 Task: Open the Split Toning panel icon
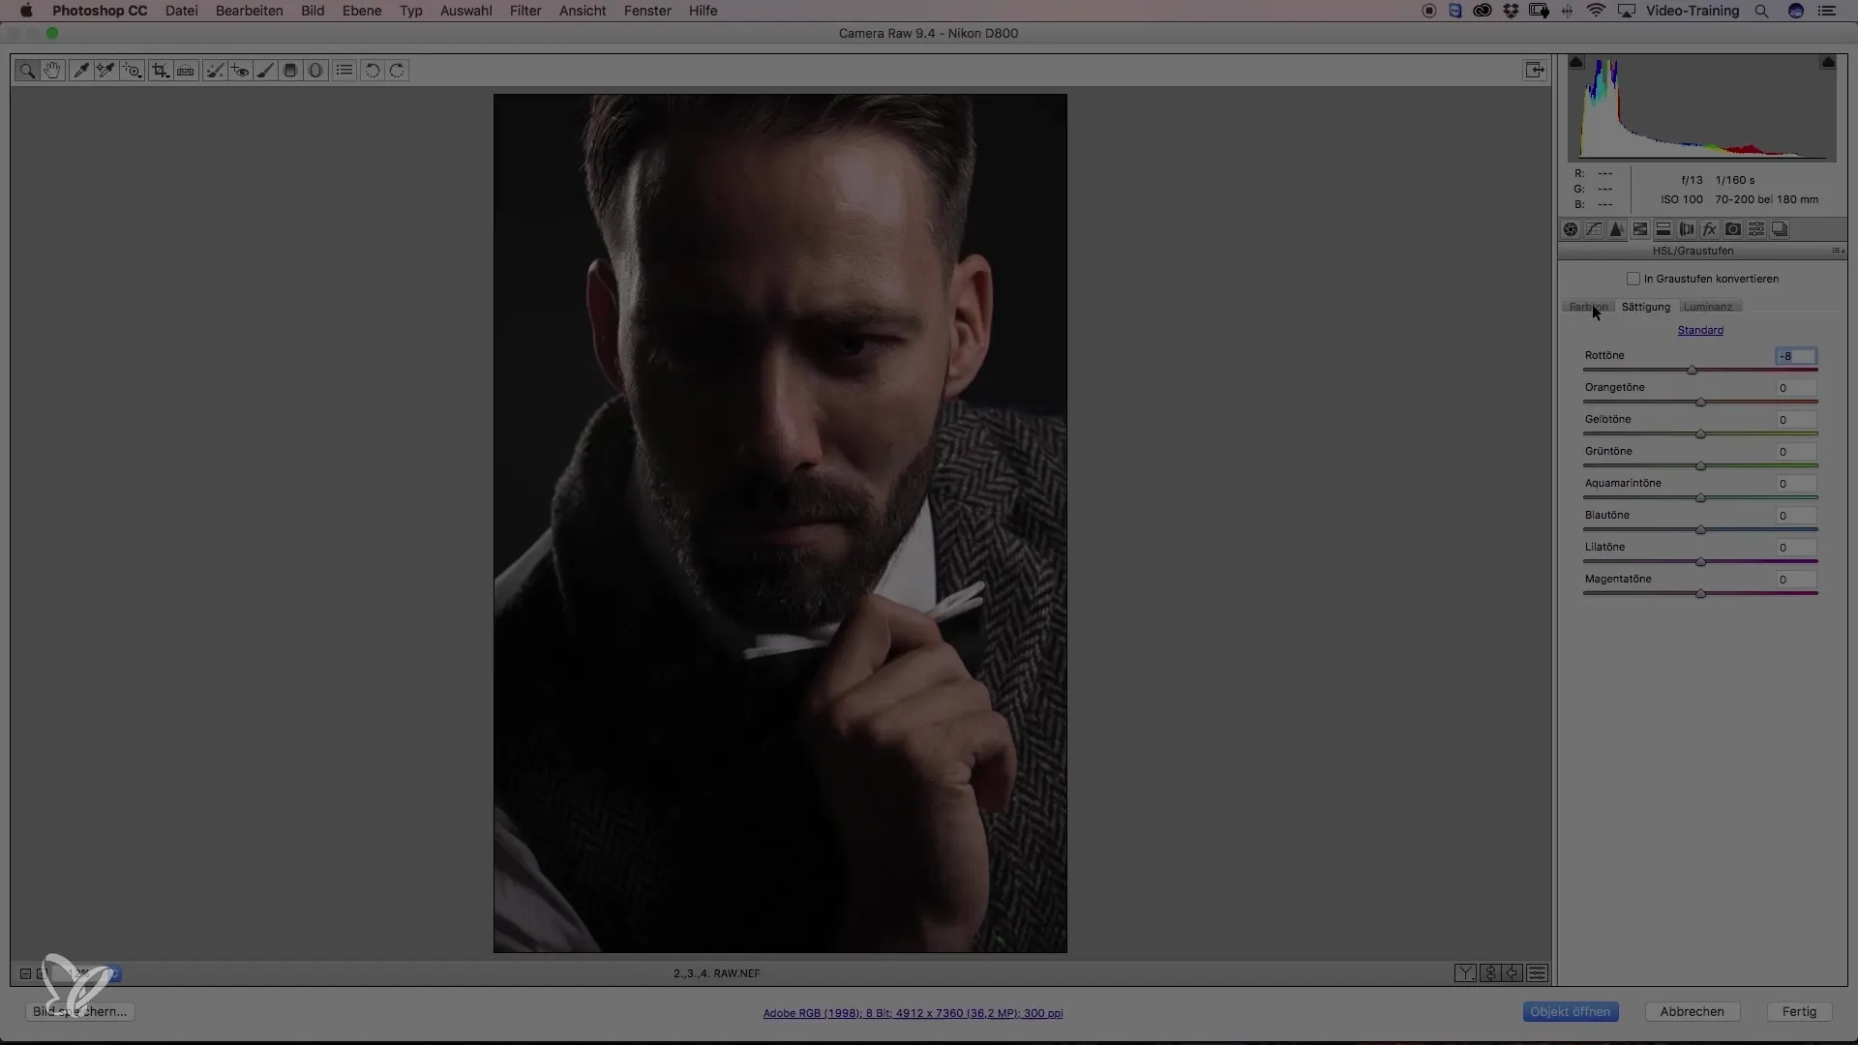click(x=1663, y=229)
